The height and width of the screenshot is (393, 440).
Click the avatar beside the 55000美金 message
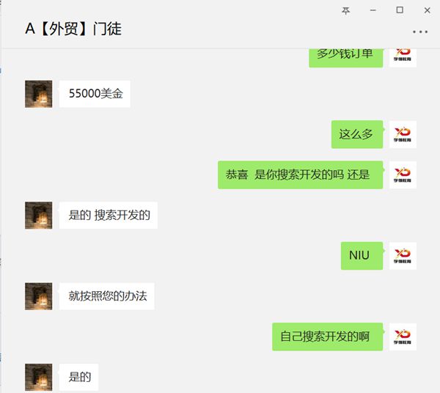click(x=38, y=94)
